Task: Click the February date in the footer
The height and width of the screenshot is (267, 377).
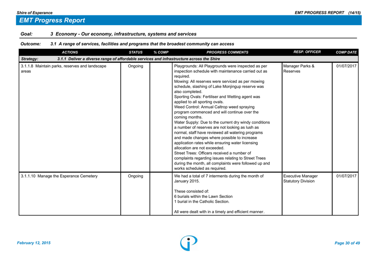Action: tap(34, 243)
